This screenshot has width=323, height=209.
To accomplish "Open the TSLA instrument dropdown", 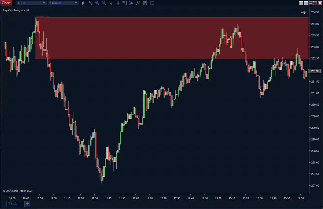I will tap(31, 3).
